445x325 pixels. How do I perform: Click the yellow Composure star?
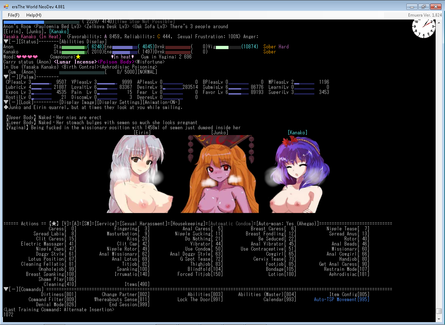[x=78, y=57]
